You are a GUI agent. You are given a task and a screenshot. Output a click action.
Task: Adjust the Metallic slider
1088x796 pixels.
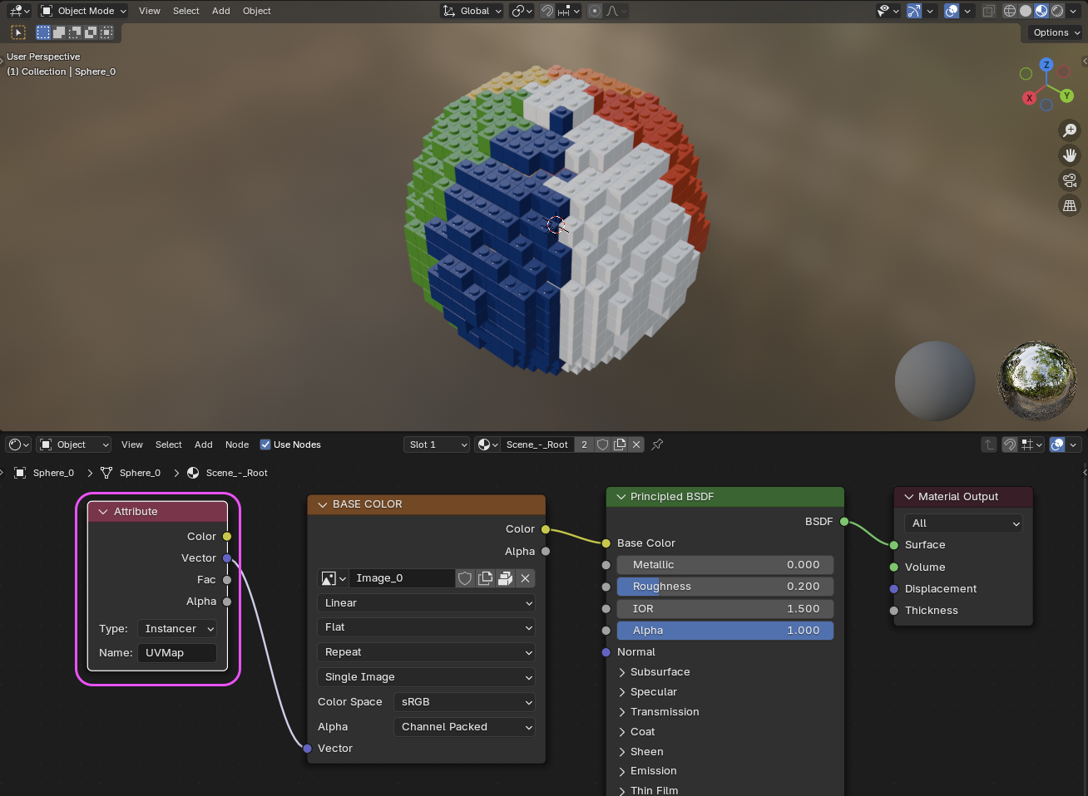pos(725,565)
